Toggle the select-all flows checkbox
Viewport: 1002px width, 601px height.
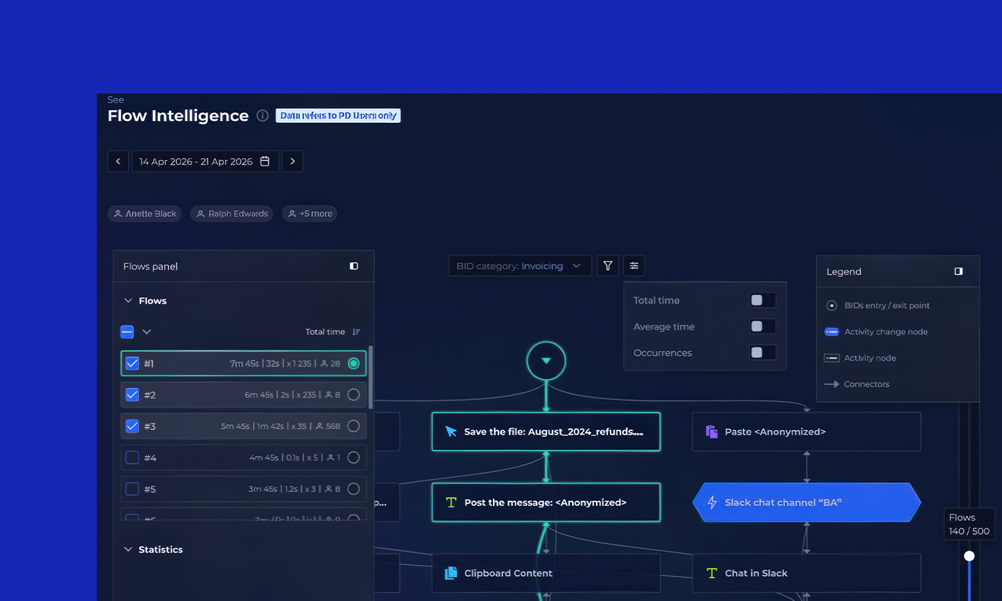(x=127, y=332)
